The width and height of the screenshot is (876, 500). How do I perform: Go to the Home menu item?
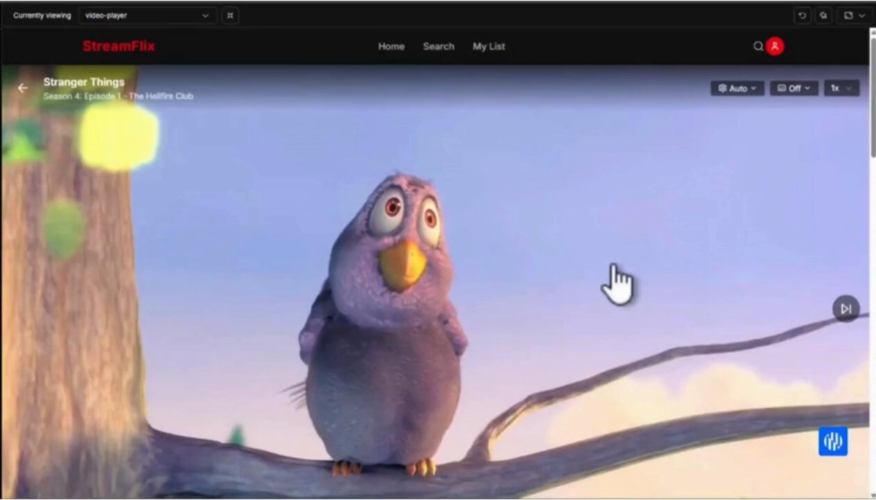coord(391,46)
